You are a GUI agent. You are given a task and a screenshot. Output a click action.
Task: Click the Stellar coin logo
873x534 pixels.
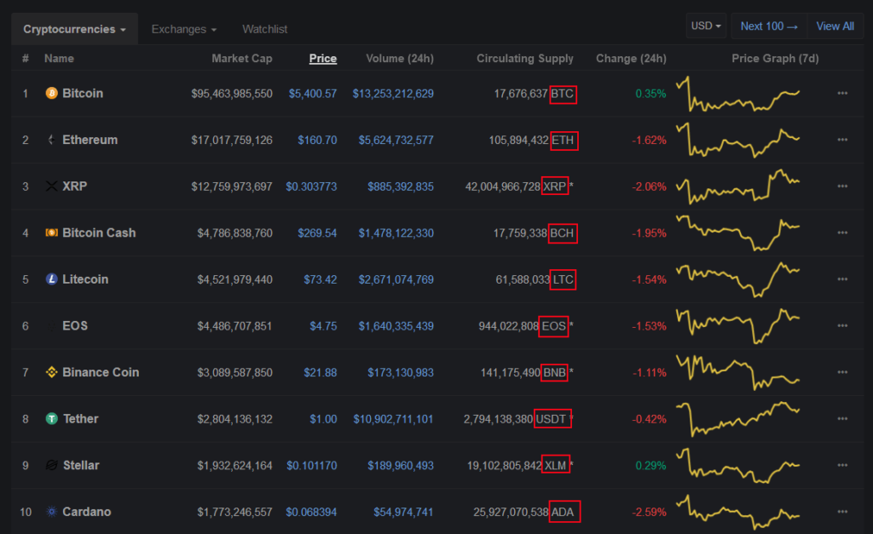51,465
